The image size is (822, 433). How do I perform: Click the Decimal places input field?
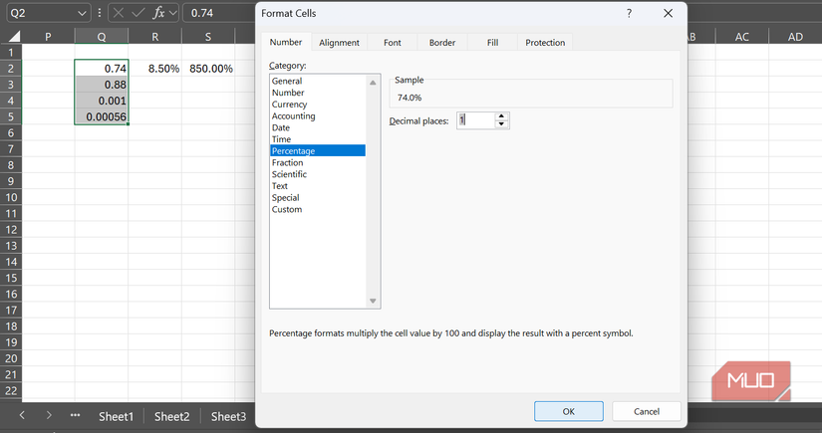point(475,120)
